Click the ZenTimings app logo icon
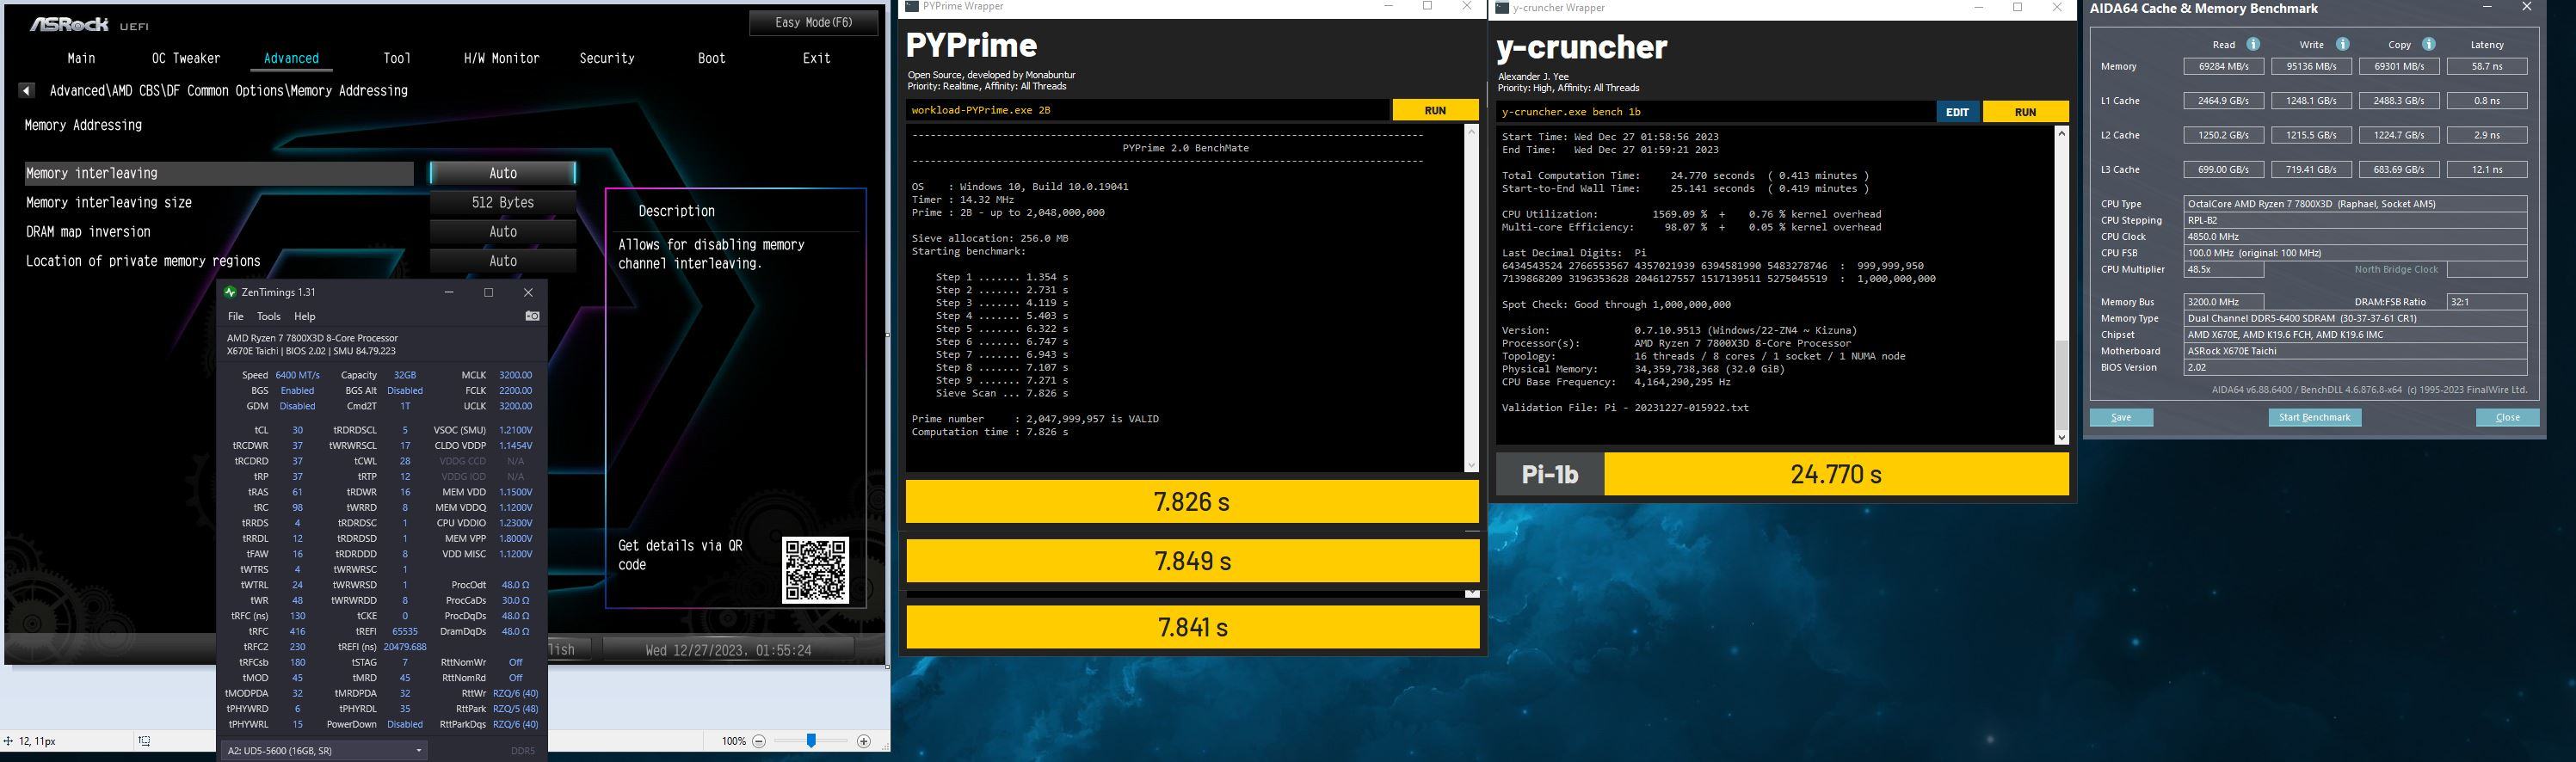The image size is (2576, 762). pyautogui.click(x=230, y=292)
